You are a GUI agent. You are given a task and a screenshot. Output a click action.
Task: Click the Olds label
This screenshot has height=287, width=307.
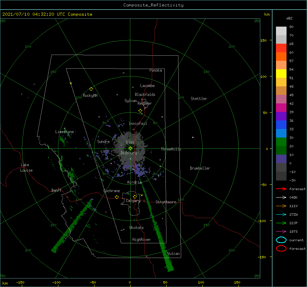point(130,142)
